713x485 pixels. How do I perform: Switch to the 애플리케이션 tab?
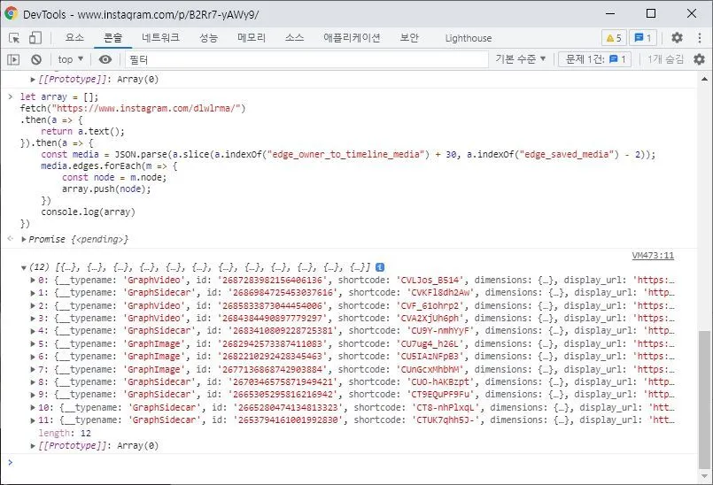352,38
